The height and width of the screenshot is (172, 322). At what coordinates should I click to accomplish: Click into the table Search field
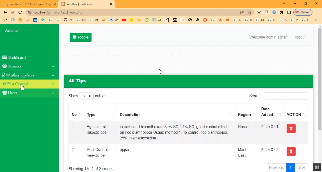pos(286,96)
